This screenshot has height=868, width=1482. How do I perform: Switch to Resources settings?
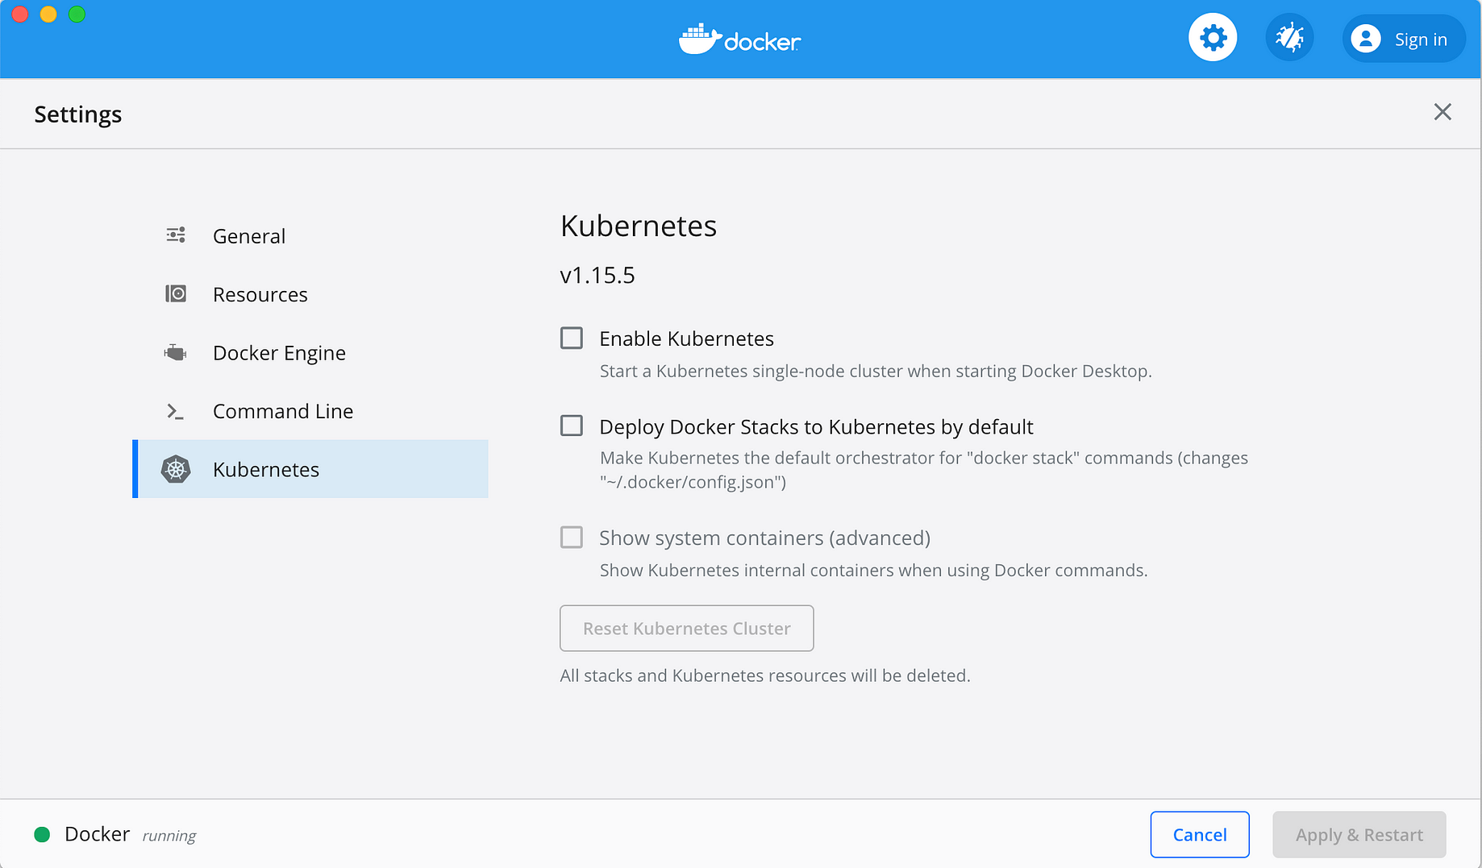310,294
